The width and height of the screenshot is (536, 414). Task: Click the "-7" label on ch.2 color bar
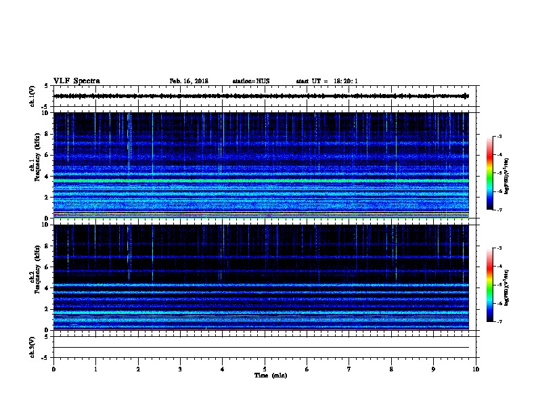pos(499,322)
